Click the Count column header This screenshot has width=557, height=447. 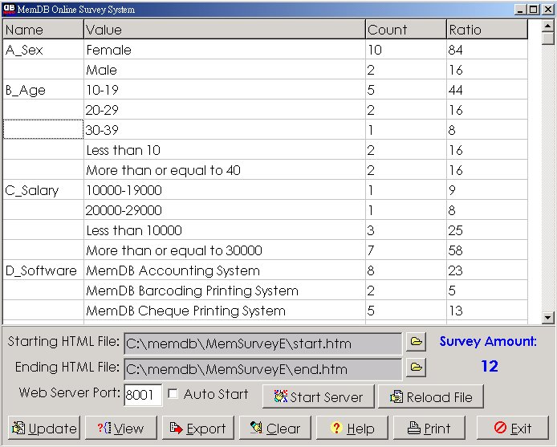[406, 30]
